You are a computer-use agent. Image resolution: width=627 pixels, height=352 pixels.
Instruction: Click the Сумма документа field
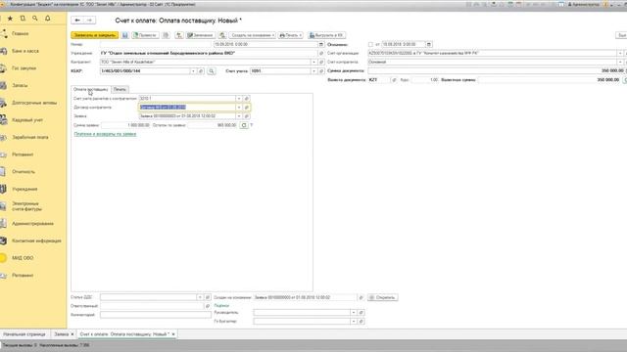tap(497, 70)
